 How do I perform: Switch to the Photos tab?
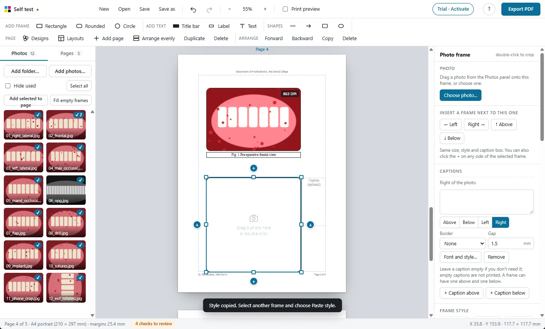(x=24, y=53)
